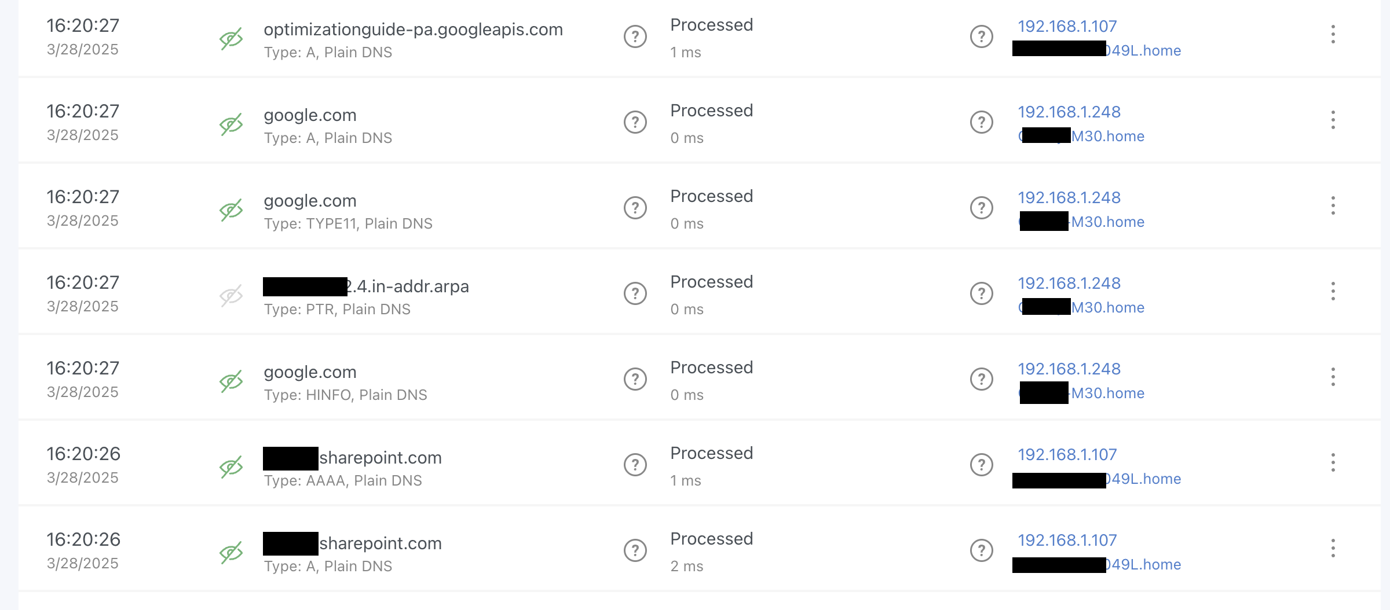Click help icon next to google.com TYPE11 query

(x=635, y=208)
